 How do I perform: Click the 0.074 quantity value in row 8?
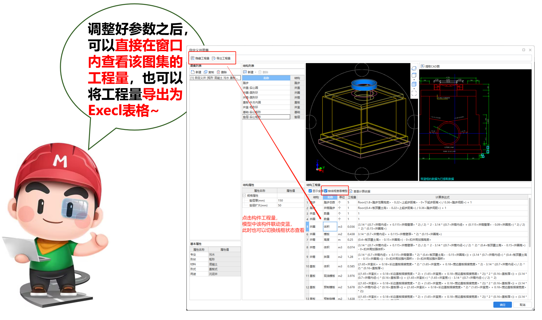pyautogui.click(x=351, y=247)
